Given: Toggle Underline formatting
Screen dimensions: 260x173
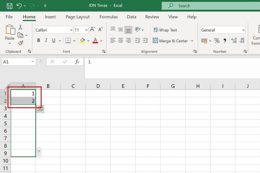Looking at the screenshot, I should (x=54, y=40).
